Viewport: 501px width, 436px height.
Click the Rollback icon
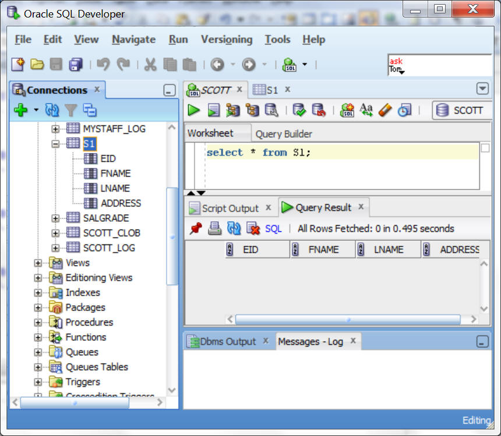coord(319,110)
